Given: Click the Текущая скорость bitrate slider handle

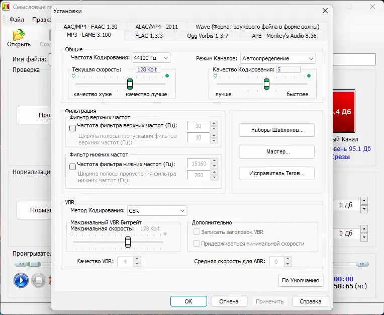Looking at the screenshot, I should click(130, 84).
